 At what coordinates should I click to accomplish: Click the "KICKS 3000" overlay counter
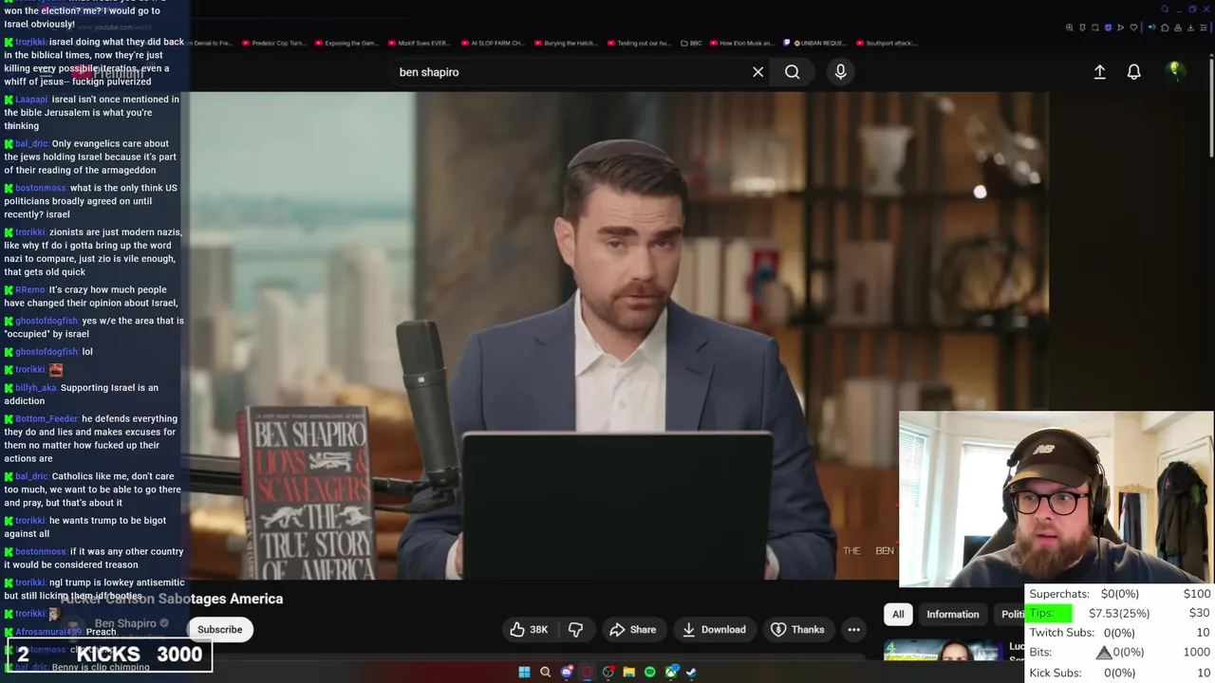110,655
